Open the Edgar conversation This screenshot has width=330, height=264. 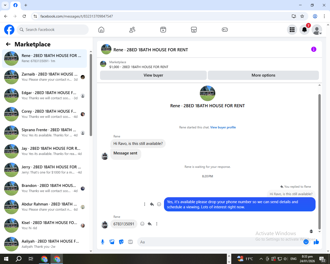[44, 96]
